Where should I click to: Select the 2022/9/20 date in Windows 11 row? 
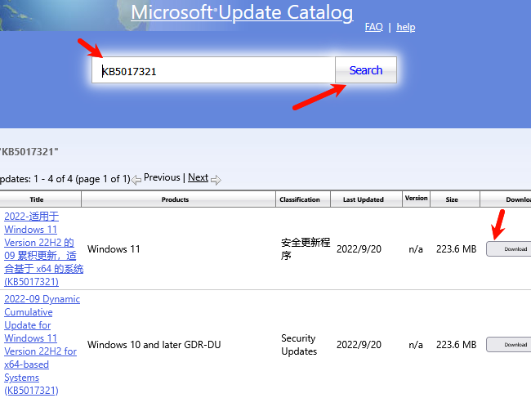tap(359, 249)
